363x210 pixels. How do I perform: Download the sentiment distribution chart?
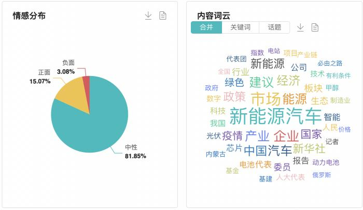click(x=148, y=16)
